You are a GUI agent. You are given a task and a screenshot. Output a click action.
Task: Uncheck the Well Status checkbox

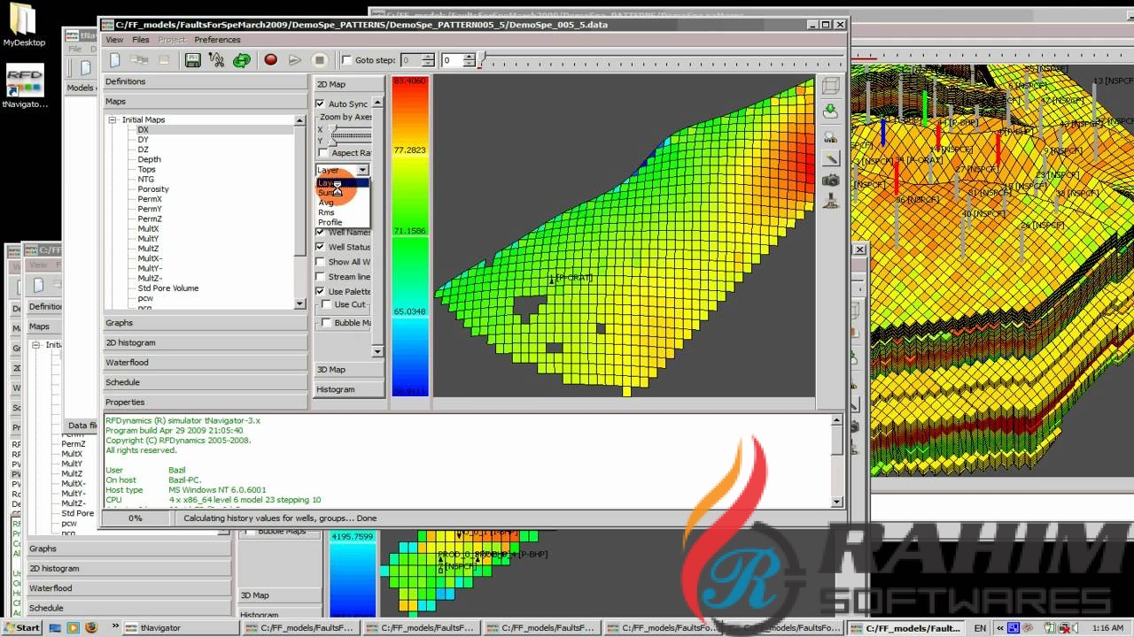coord(321,247)
